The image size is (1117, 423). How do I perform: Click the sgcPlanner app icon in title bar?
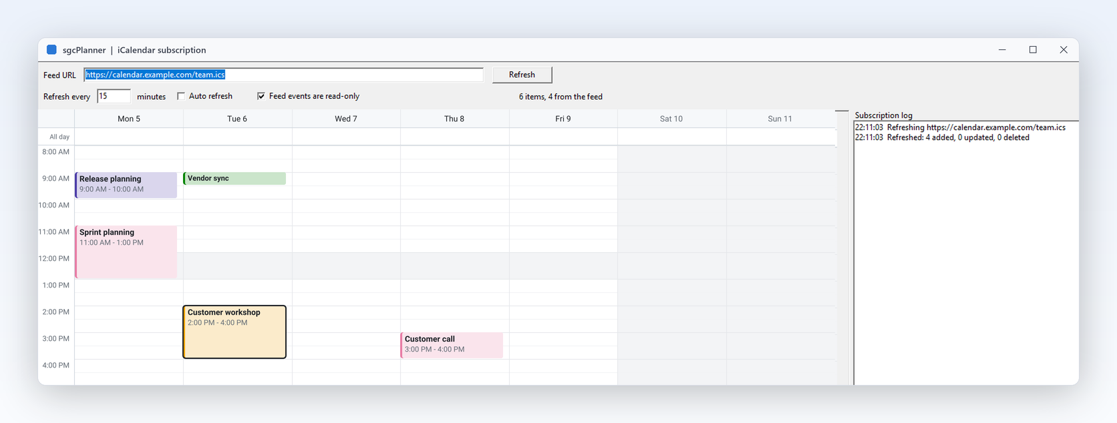tap(51, 50)
